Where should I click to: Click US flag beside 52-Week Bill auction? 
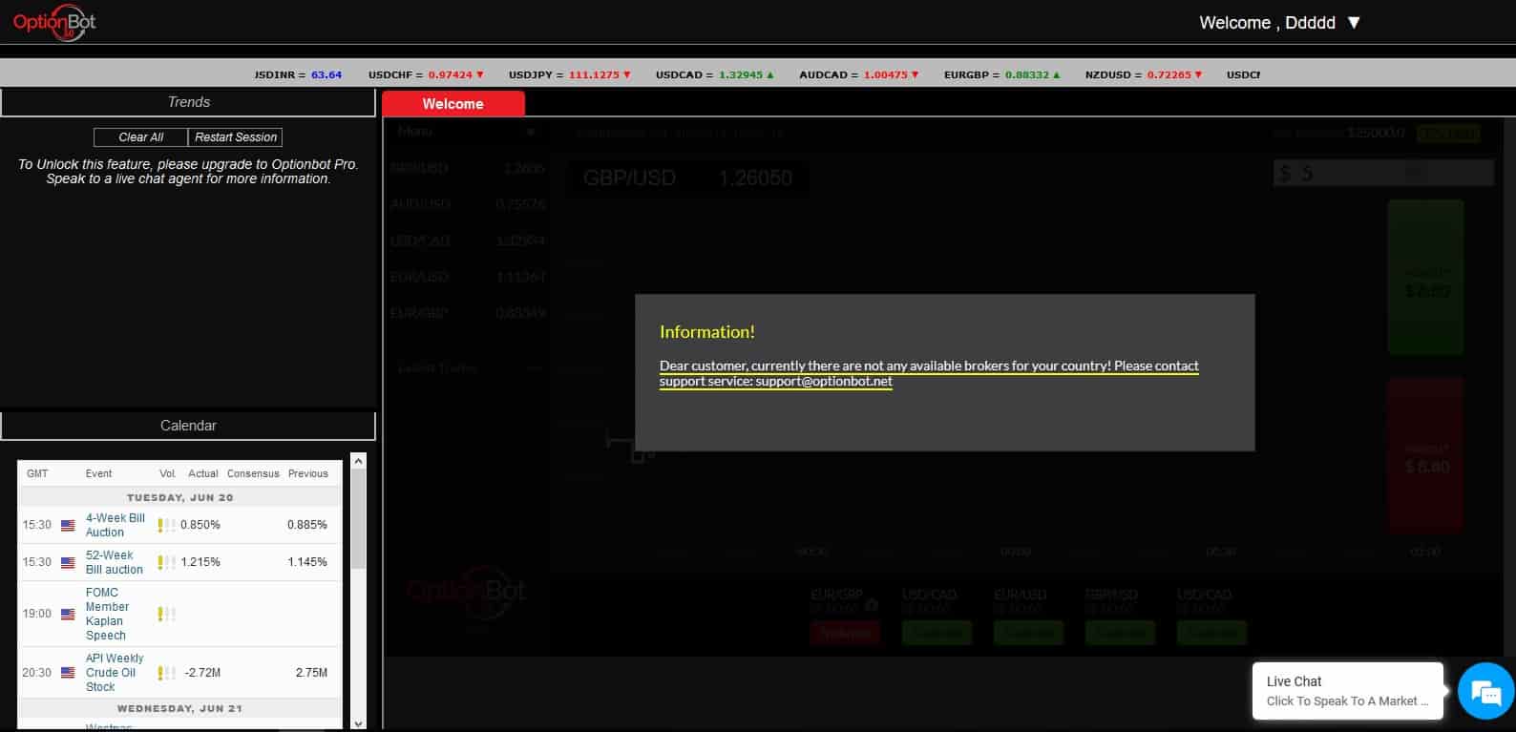tap(68, 562)
